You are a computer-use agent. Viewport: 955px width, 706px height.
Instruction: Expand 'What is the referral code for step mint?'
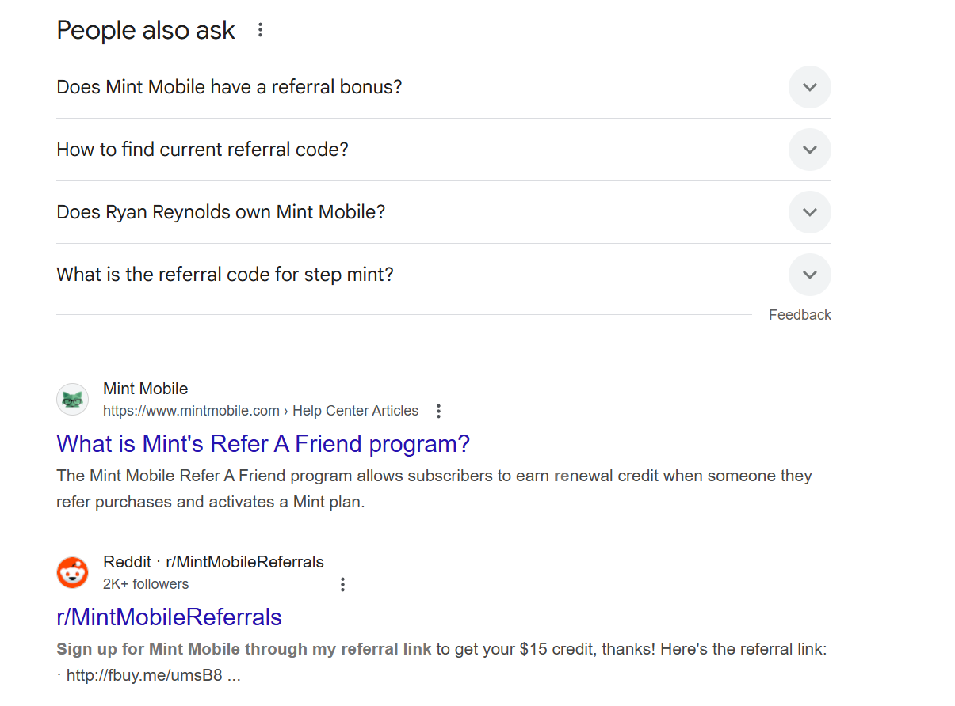(x=809, y=275)
